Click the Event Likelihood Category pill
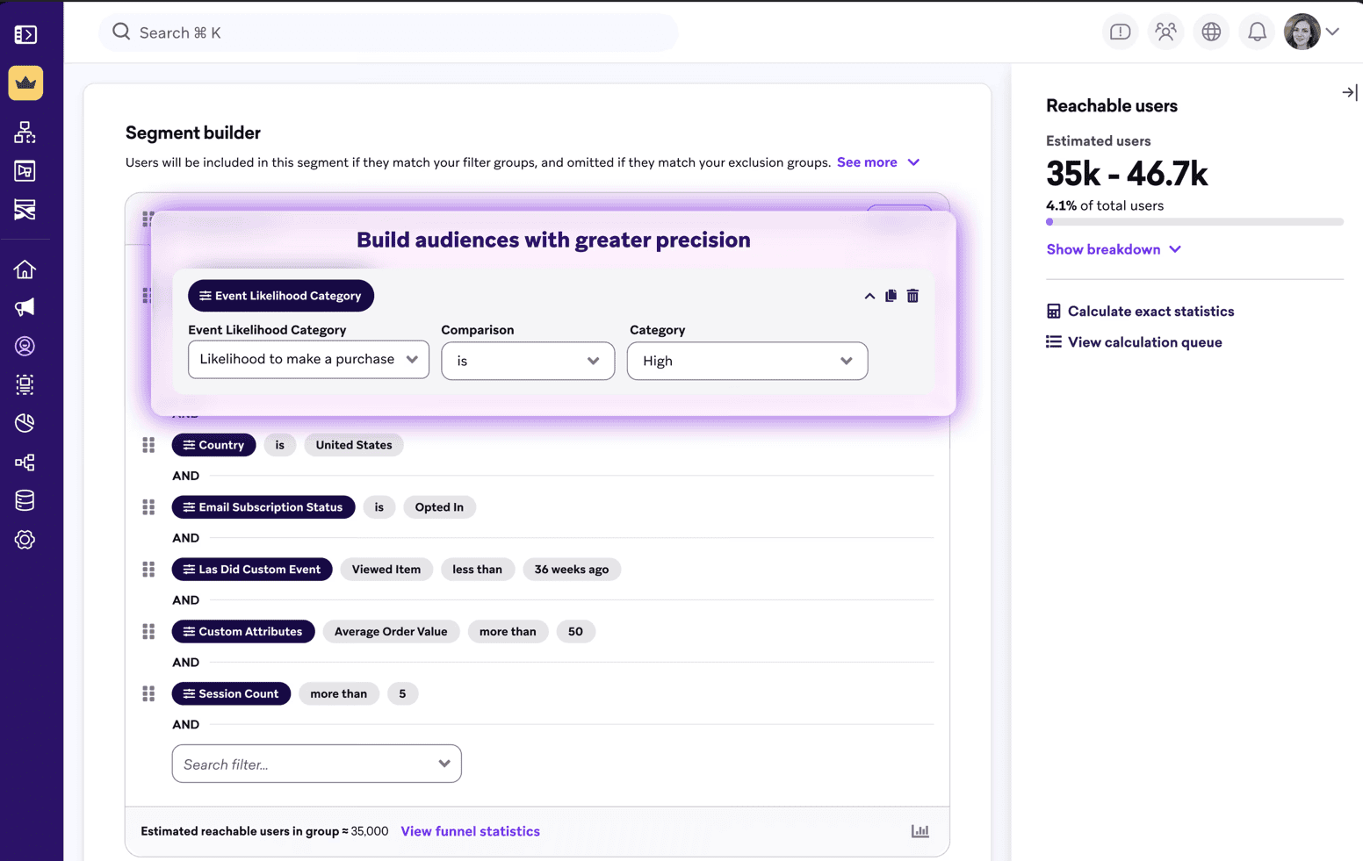The width and height of the screenshot is (1363, 861). 281,296
